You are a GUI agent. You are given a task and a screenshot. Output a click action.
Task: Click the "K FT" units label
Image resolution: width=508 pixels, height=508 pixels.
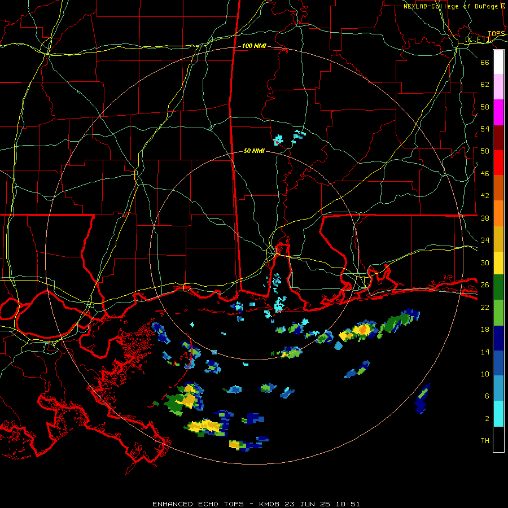pyautogui.click(x=478, y=40)
